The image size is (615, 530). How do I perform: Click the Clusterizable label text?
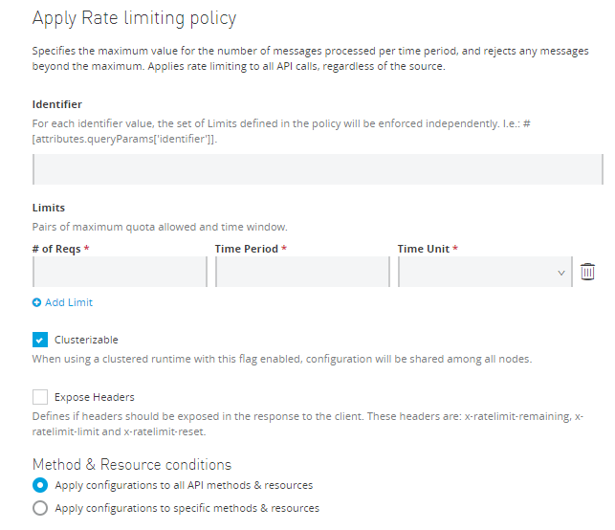(86, 340)
